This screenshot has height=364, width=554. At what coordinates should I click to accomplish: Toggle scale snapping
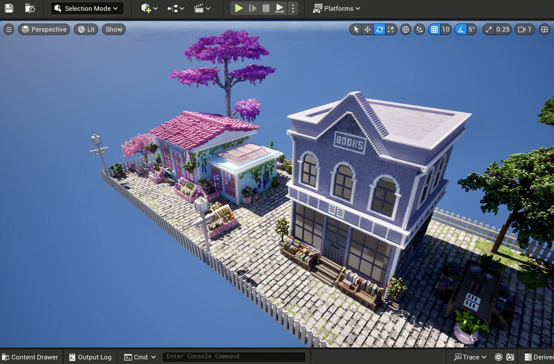pos(488,29)
